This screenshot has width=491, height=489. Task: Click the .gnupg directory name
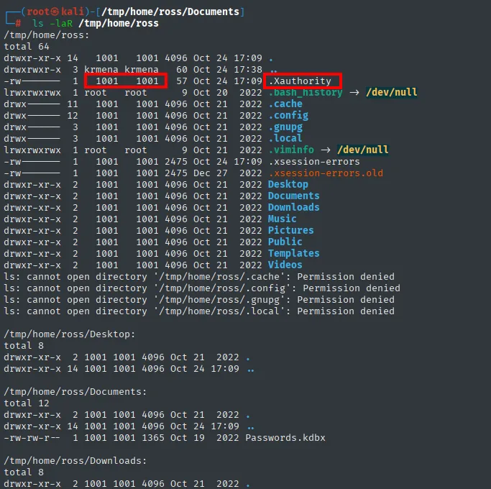pyautogui.click(x=285, y=127)
